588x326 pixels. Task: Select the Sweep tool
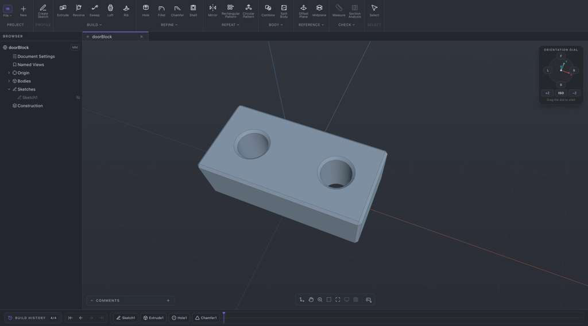(95, 10)
